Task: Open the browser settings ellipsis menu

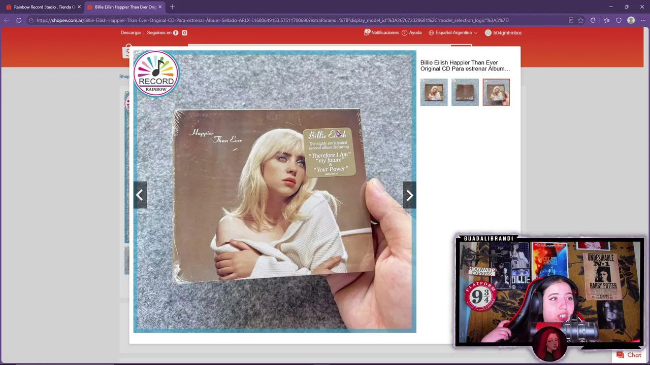Action: (643, 20)
